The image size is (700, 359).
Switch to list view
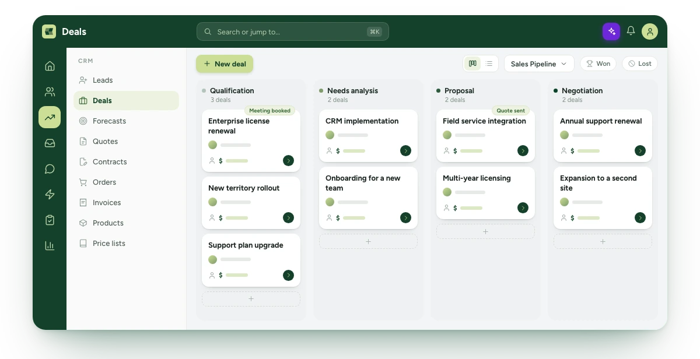point(489,64)
